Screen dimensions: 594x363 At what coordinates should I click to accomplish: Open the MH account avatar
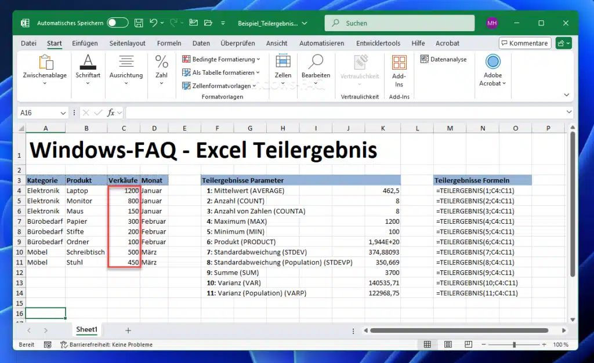(492, 23)
